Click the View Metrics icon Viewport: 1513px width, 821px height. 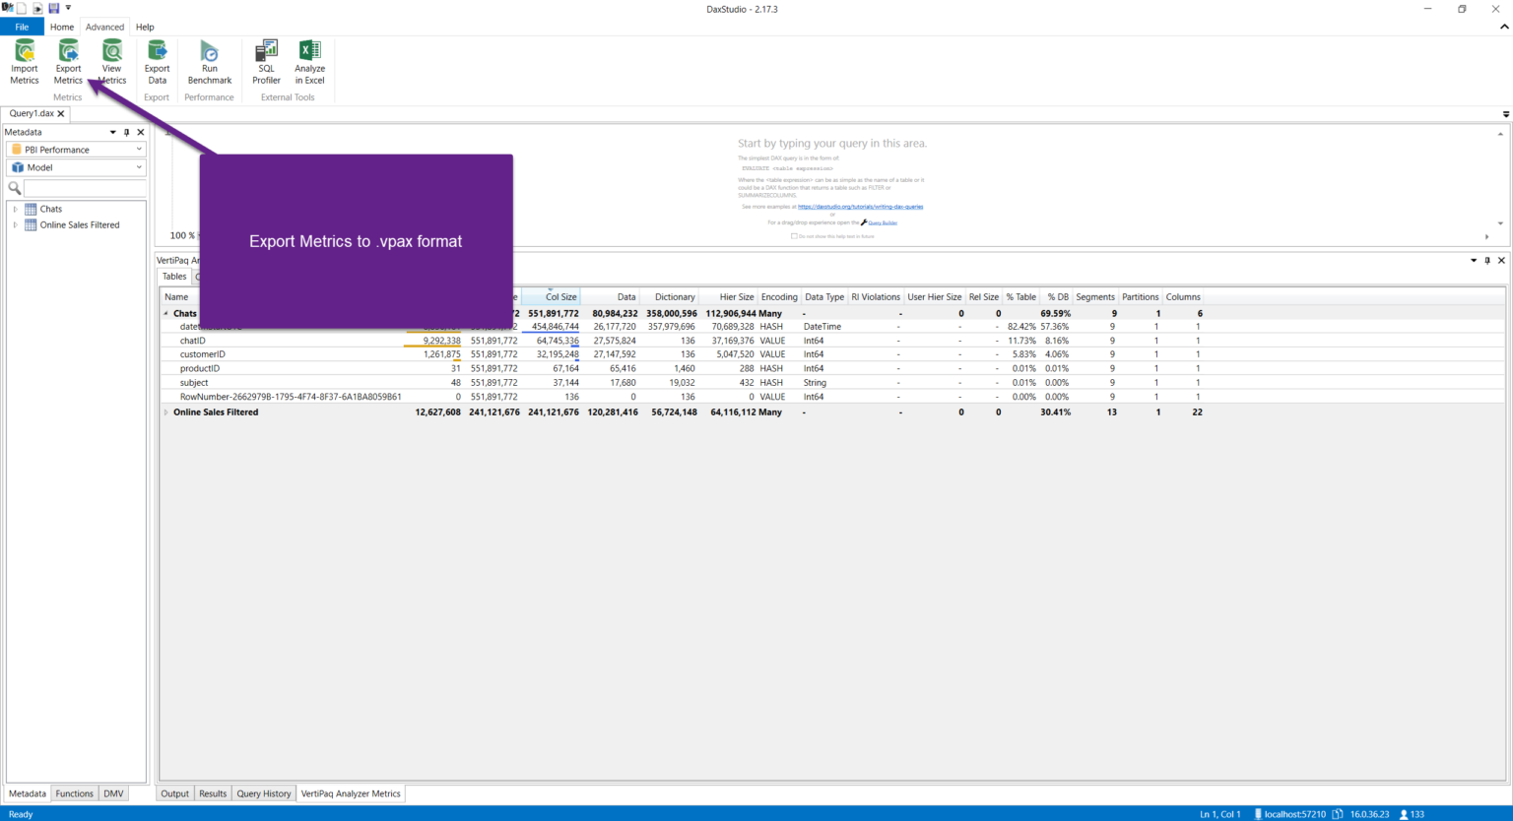click(111, 59)
